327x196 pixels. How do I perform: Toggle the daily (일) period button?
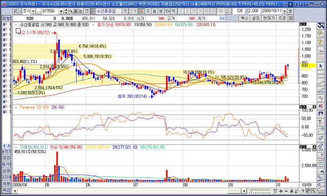click(142, 11)
